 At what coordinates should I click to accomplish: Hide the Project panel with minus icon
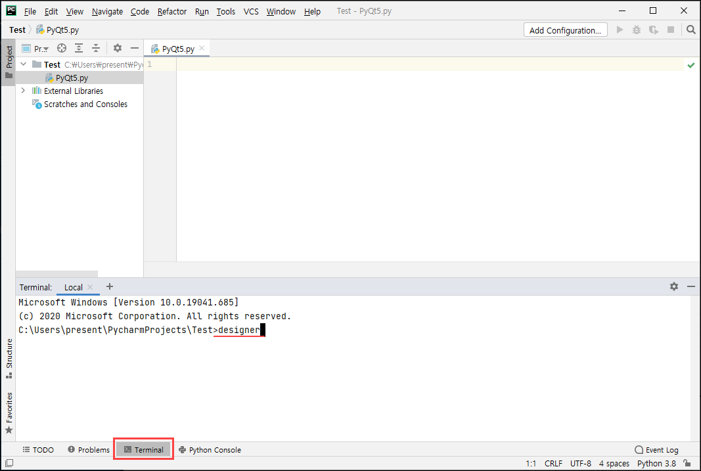coord(134,48)
